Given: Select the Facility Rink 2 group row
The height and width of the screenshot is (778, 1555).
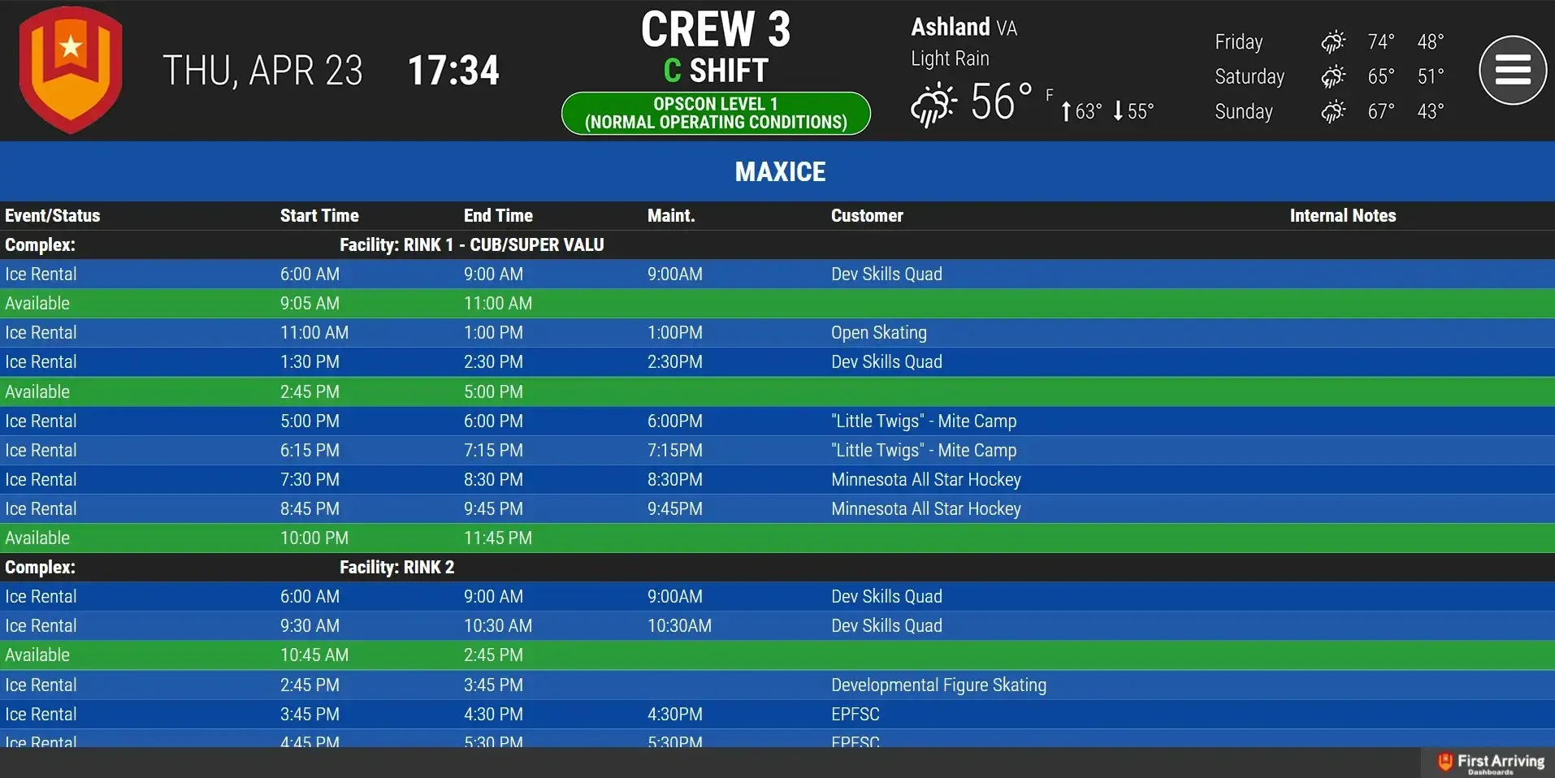Looking at the screenshot, I should pyautogui.click(x=777, y=567).
